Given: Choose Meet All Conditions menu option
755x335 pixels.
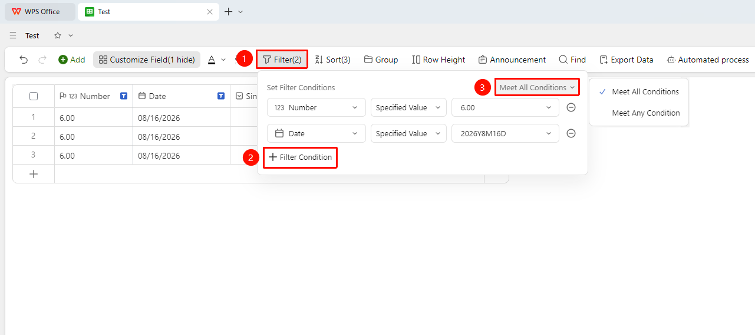Looking at the screenshot, I should (x=639, y=91).
